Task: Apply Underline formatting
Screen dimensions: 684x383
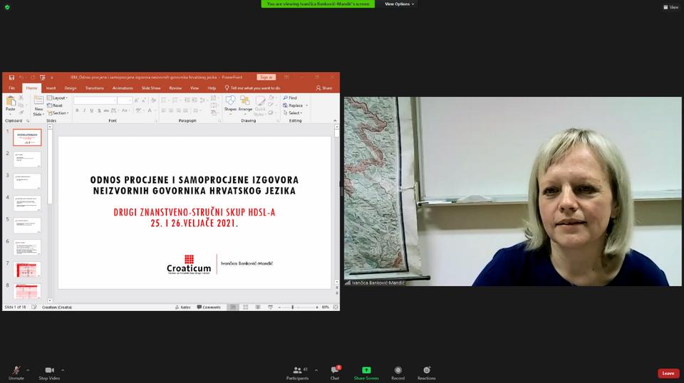Action: point(92,110)
